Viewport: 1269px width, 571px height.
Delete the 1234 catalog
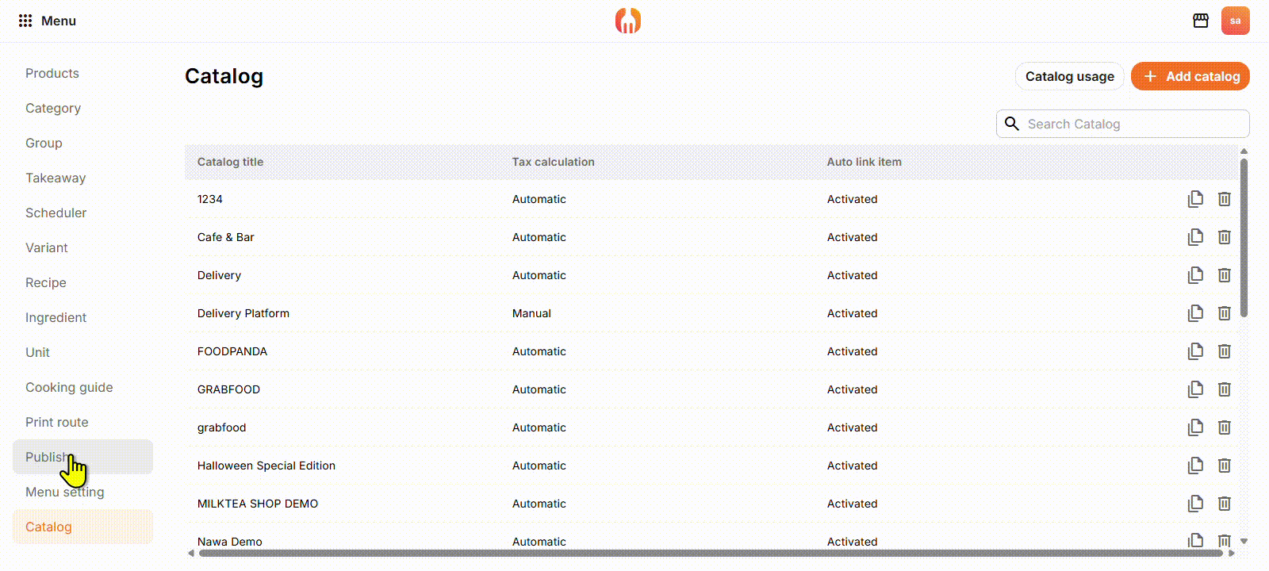pyautogui.click(x=1225, y=199)
